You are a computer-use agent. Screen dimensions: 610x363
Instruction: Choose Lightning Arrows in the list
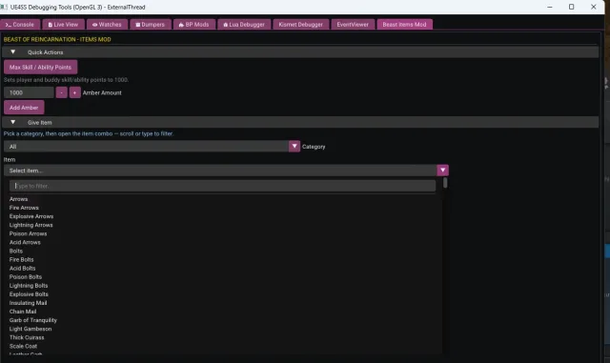[31, 225]
